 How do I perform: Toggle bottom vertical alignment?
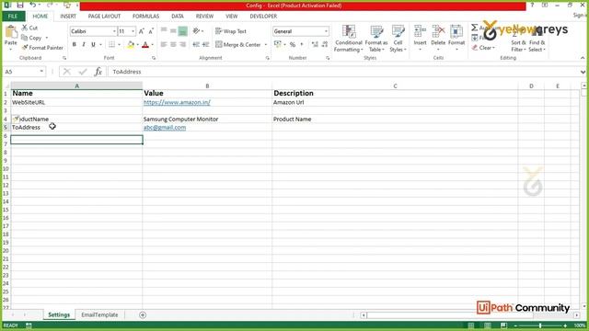[x=182, y=30]
